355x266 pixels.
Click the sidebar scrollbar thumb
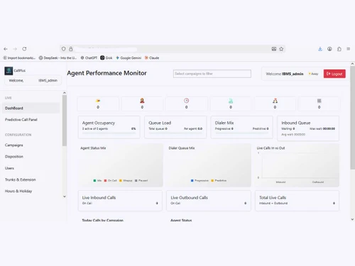(x=65, y=121)
